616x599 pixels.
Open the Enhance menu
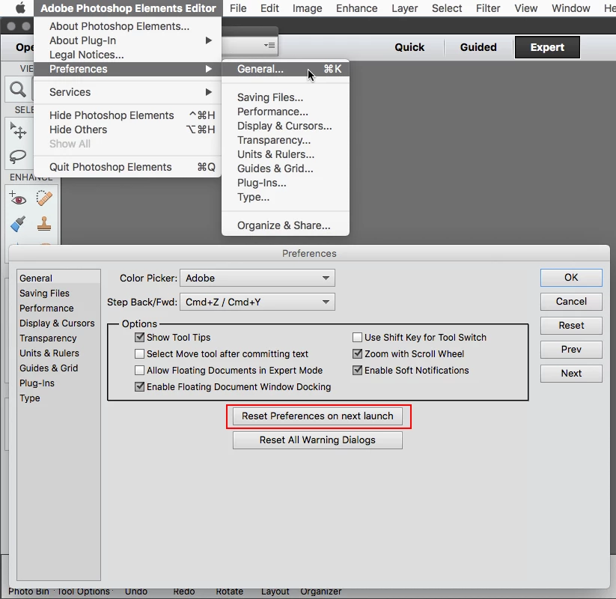357,8
